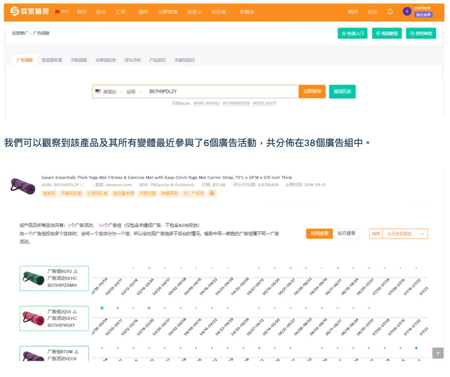Go to 购买 page
The width and height of the screenshot is (450, 377).
[353, 12]
